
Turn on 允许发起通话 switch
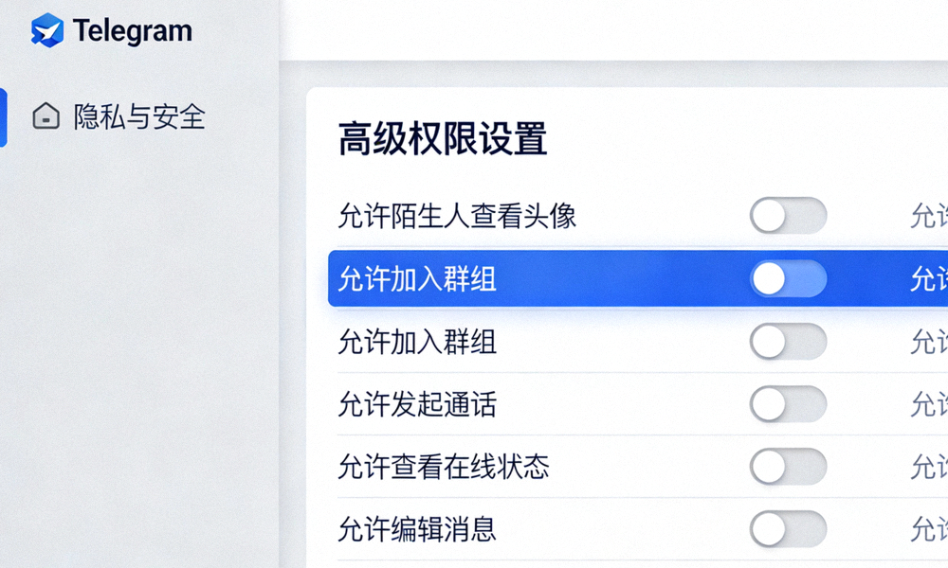click(x=789, y=404)
